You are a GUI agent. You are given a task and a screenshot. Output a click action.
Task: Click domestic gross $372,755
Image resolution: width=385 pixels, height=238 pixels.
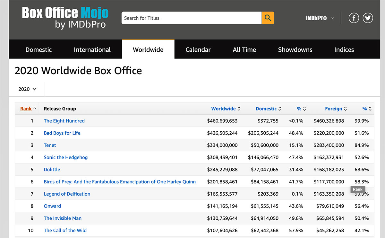click(x=268, y=121)
